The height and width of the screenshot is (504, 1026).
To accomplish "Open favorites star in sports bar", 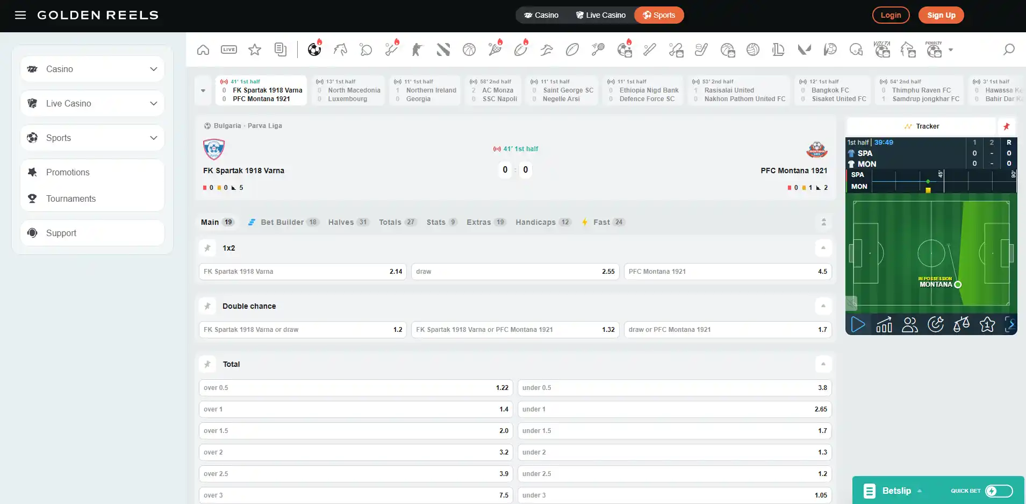I will (255, 50).
